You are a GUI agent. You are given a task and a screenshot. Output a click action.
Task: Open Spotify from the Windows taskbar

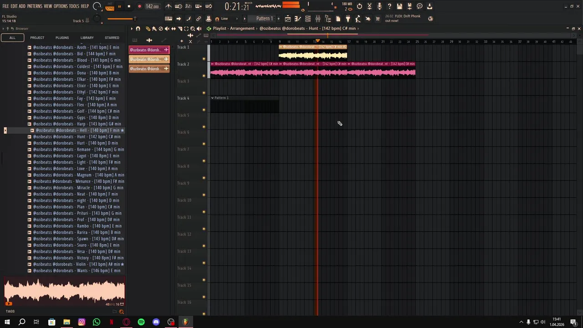(141, 322)
